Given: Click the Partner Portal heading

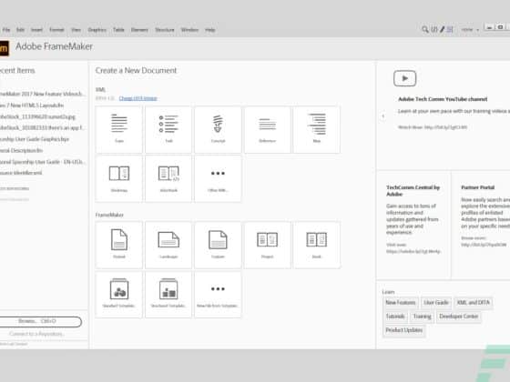Looking at the screenshot, I should tap(478, 187).
